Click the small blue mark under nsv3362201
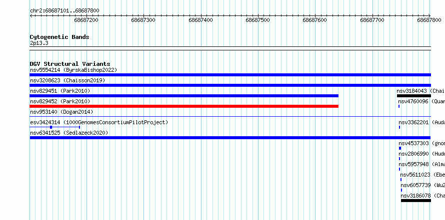The image size is (445, 220). tap(399, 127)
